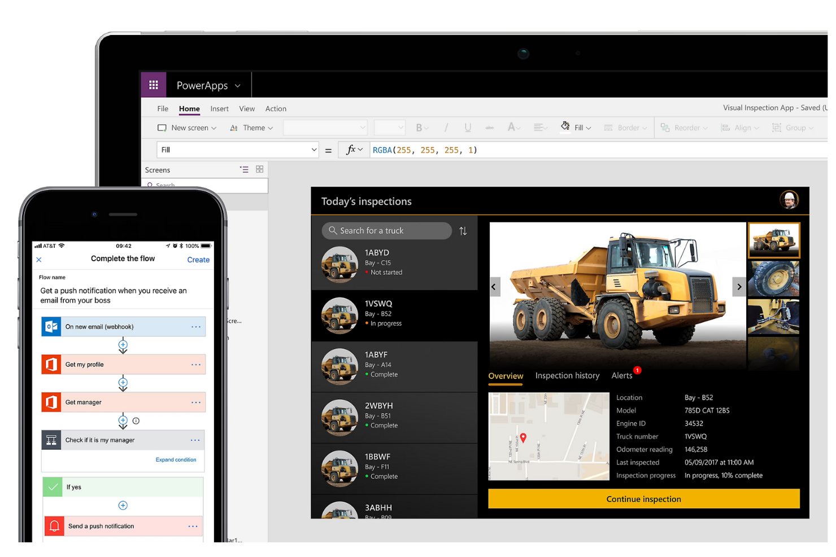Open the Insert ribbon tab

pyautogui.click(x=219, y=109)
